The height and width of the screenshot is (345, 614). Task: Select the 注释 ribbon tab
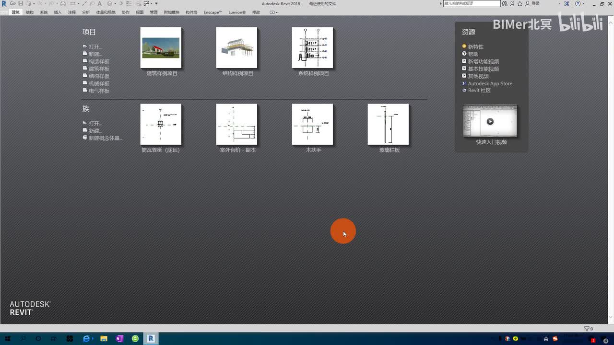[x=72, y=12]
